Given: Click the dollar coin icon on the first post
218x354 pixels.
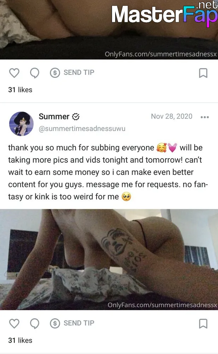Looking at the screenshot, I should click(55, 73).
